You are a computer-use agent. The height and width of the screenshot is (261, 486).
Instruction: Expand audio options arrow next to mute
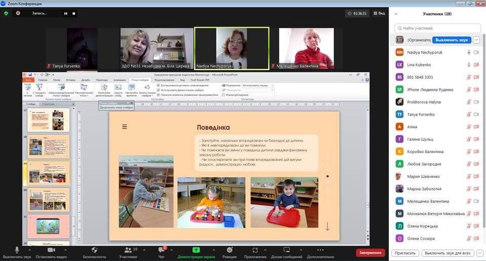point(30,249)
